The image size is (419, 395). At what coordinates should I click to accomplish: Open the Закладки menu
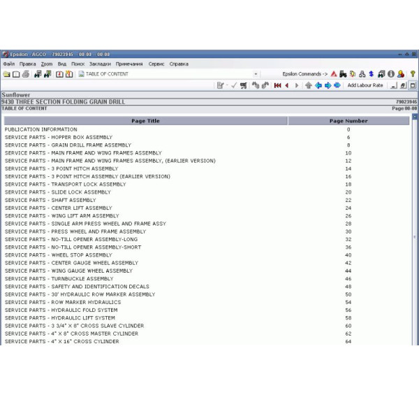99,64
